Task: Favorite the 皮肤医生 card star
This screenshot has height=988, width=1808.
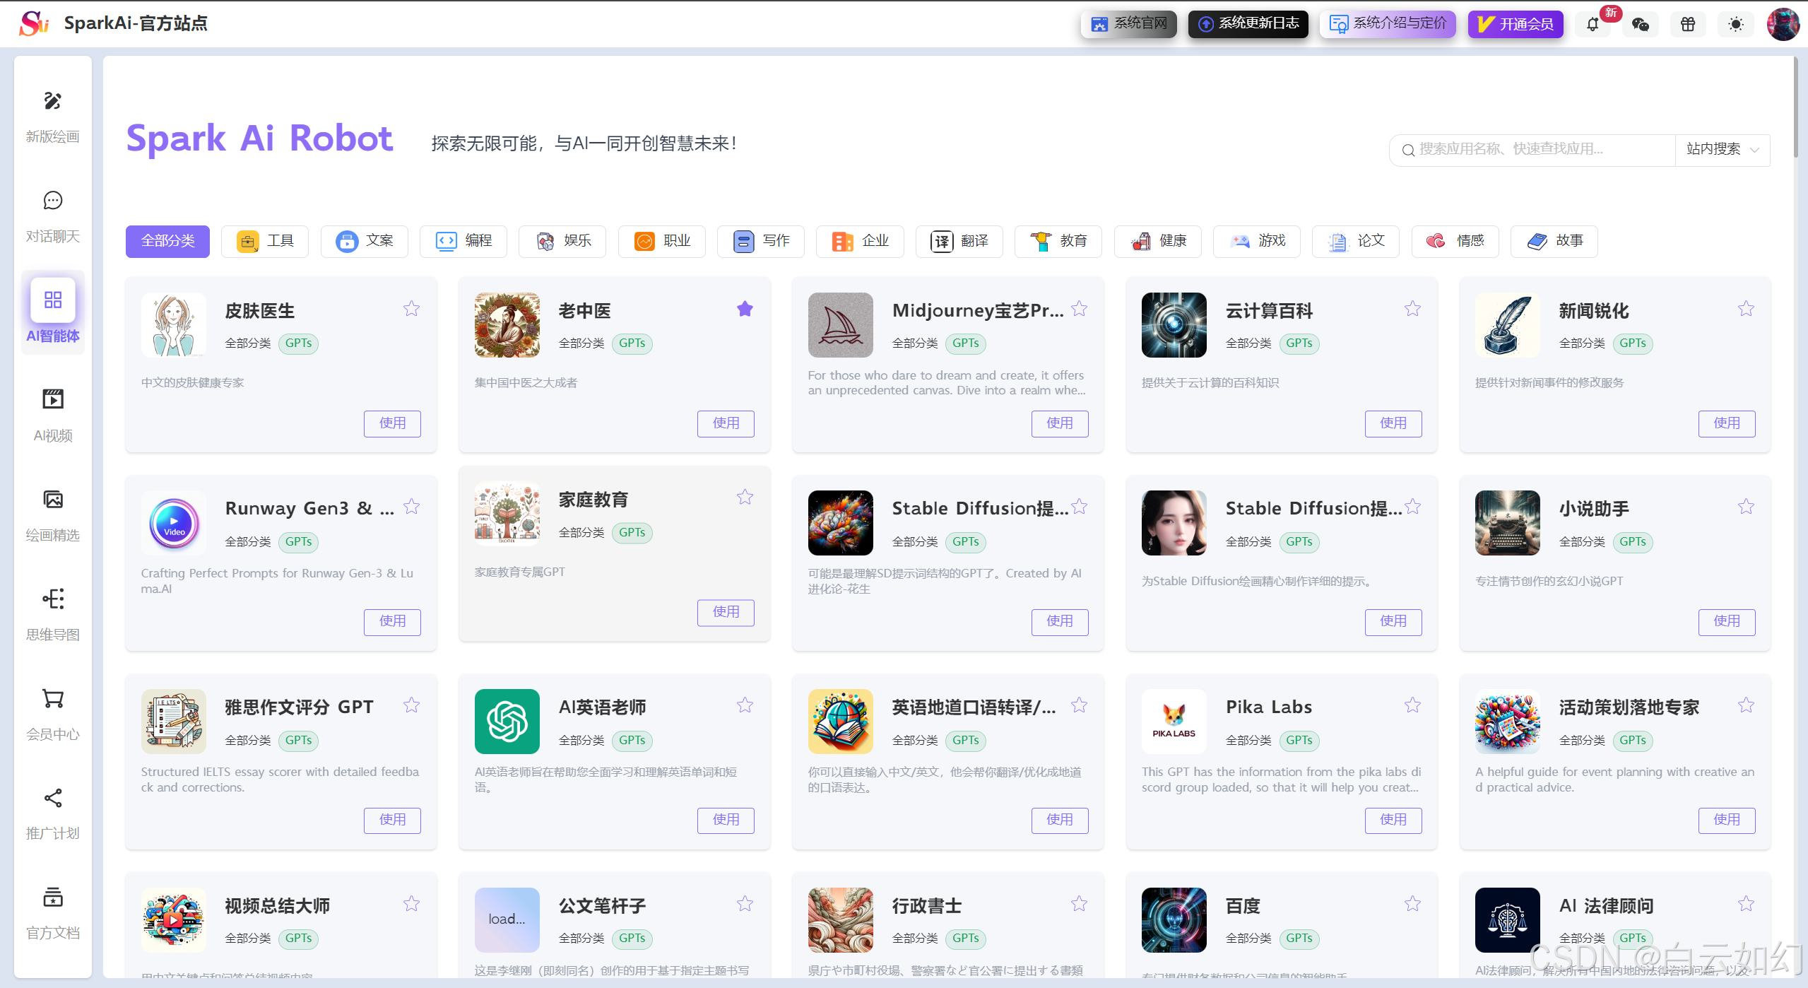Action: pyautogui.click(x=412, y=309)
